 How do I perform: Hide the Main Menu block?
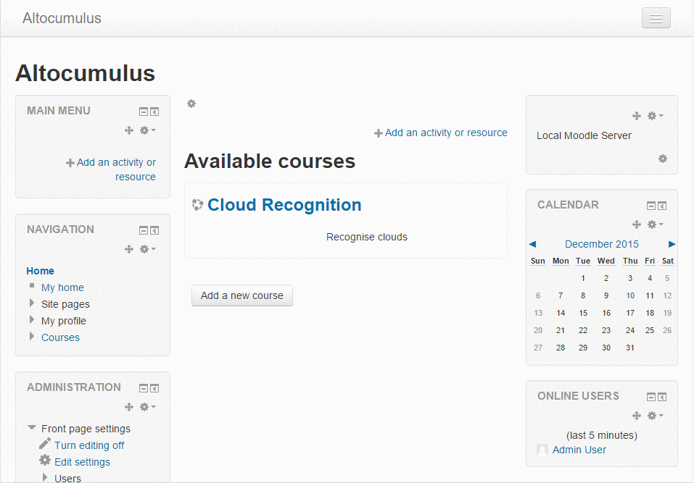tap(144, 112)
